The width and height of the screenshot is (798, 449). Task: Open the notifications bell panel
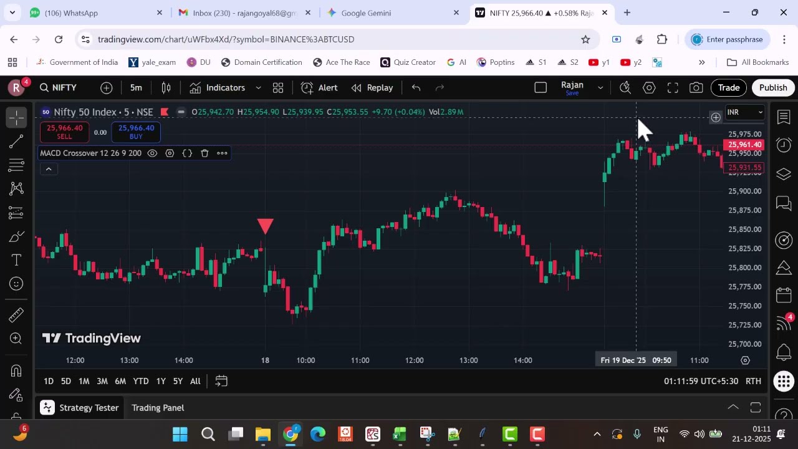coord(784,352)
